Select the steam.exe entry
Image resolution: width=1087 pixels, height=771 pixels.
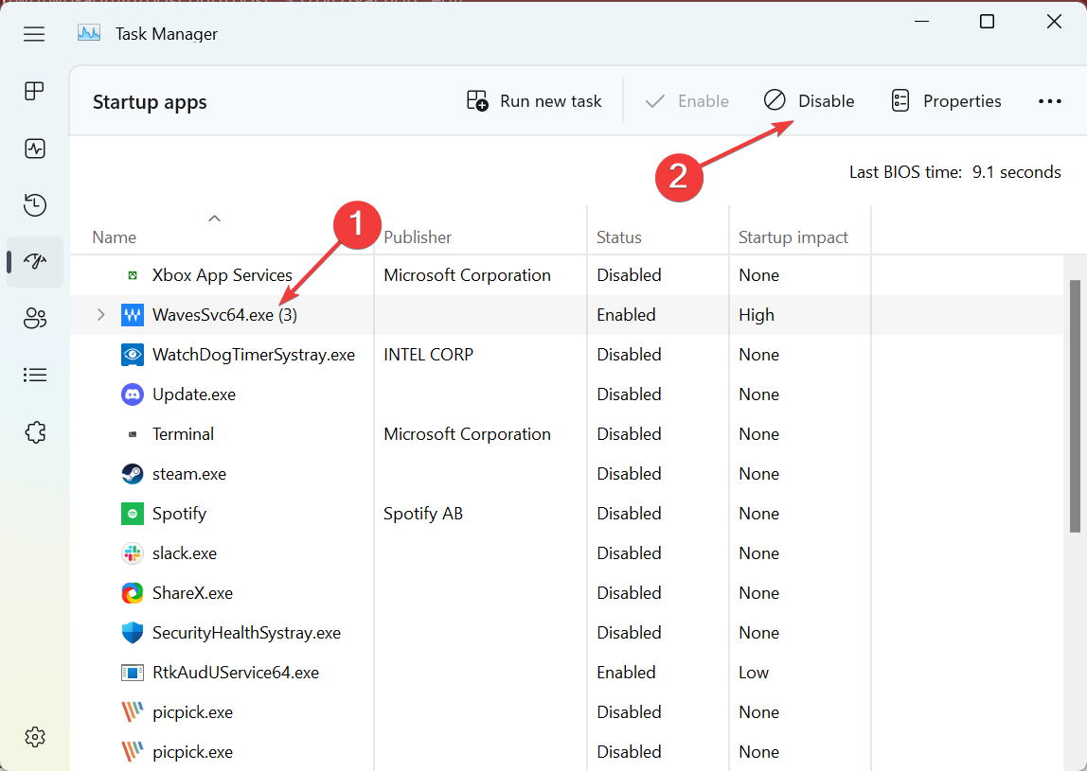(x=189, y=474)
